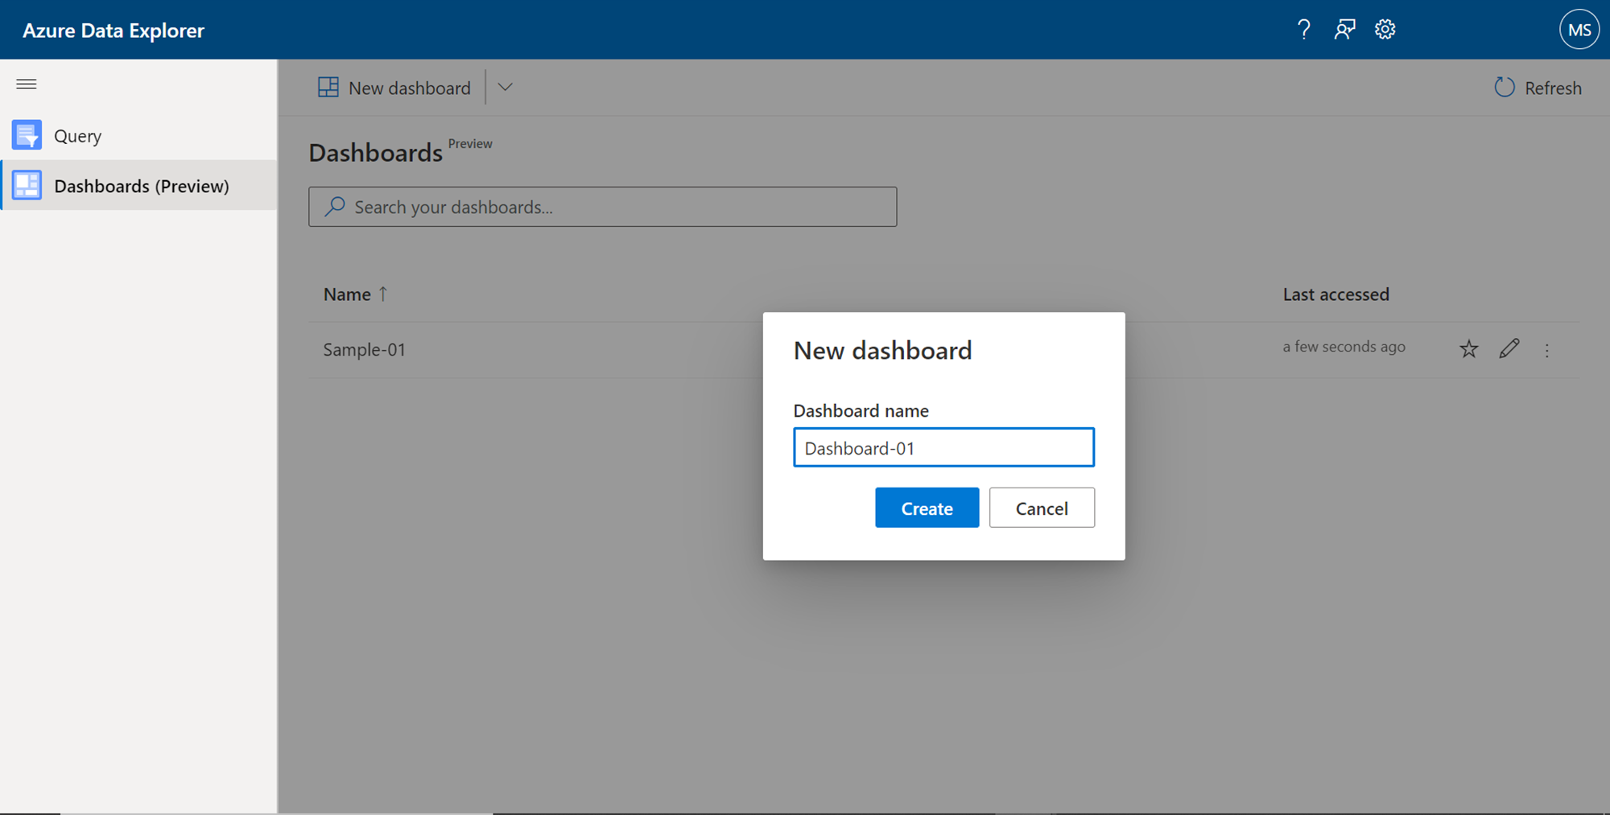Select Dashboards (Preview) in sidebar
The image size is (1610, 815).
click(141, 186)
